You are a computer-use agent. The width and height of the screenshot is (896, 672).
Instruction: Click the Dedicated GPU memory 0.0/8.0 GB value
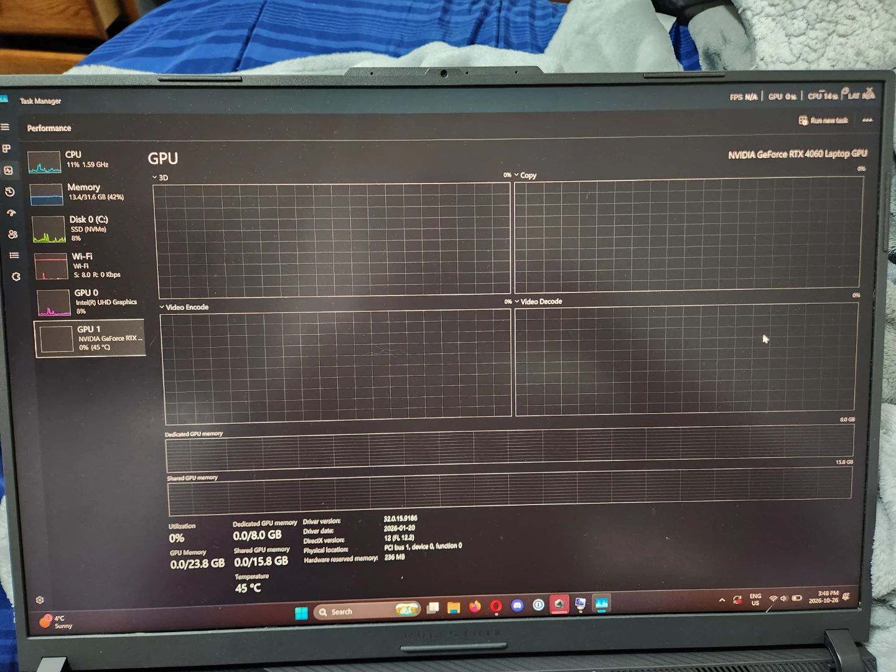point(257,535)
